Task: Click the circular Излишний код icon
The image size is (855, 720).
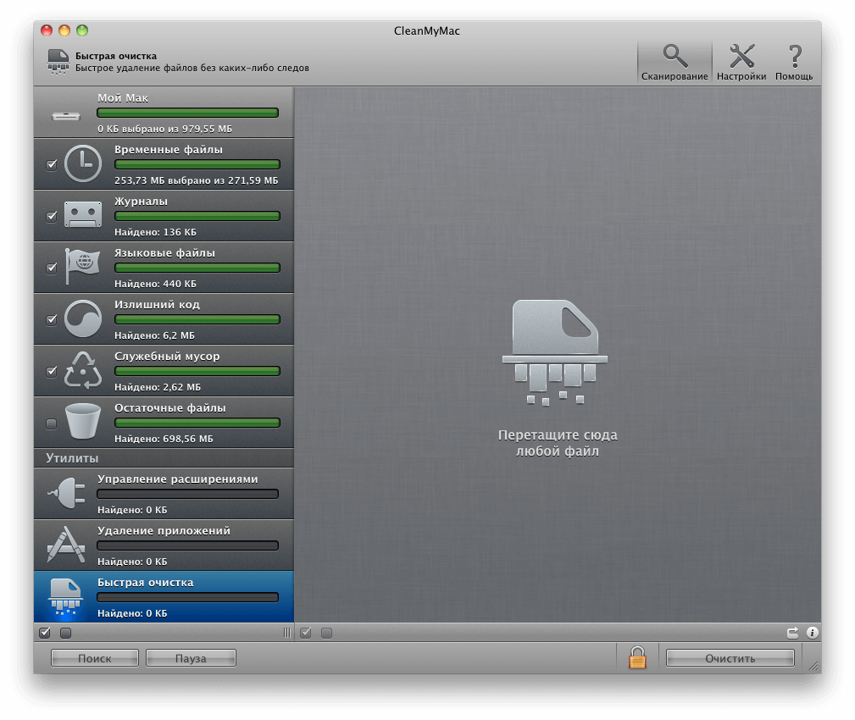Action: coord(83,318)
